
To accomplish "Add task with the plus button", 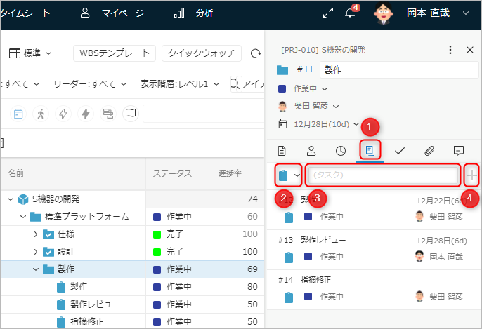I will (x=472, y=175).
